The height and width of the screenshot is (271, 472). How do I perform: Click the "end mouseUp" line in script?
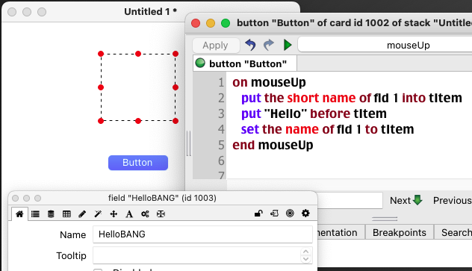(273, 145)
